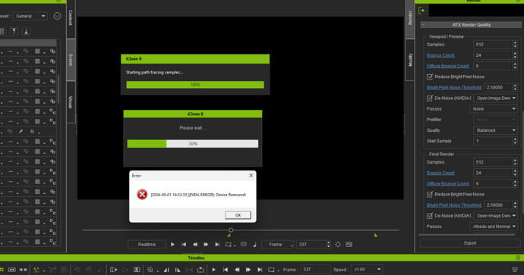
Task: Open the Frame unit dropdown in play bar
Action: (278, 245)
